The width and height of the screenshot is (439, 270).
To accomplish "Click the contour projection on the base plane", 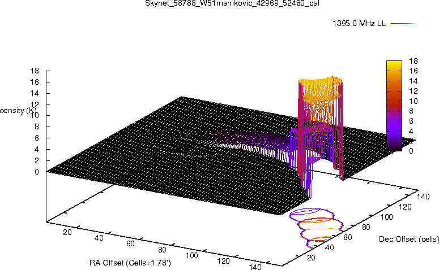I will [x=317, y=228].
